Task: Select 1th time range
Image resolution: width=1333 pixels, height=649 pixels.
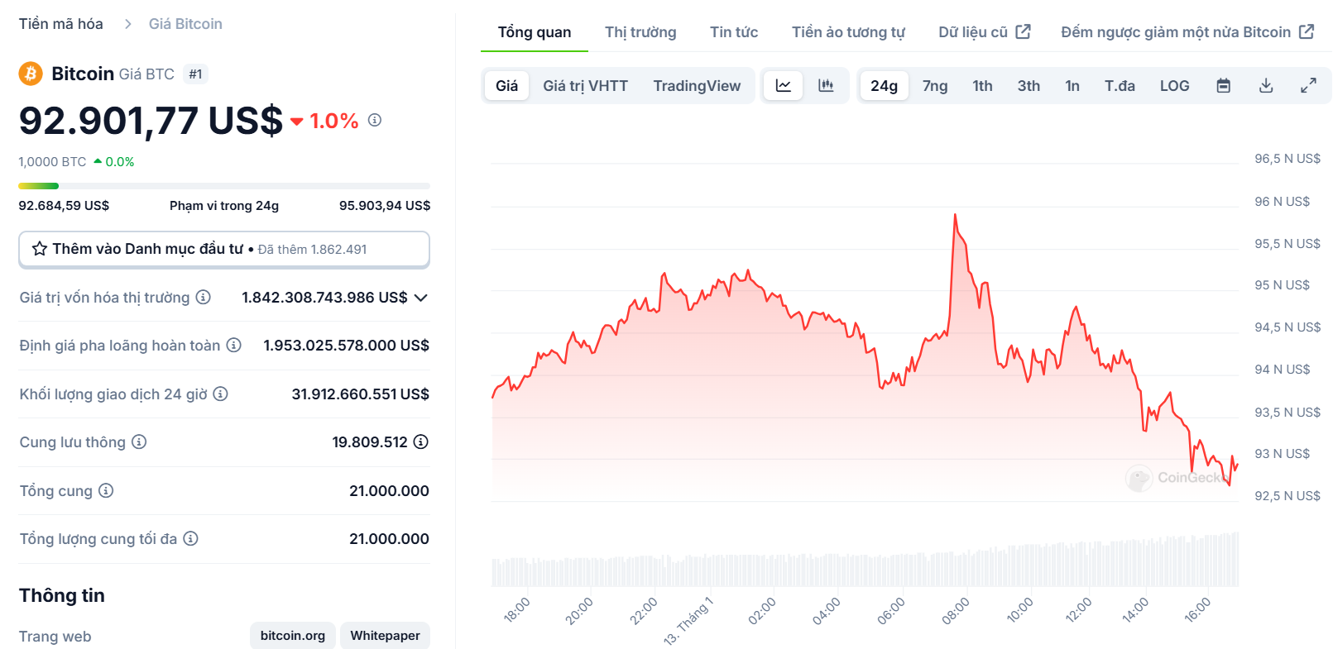Action: point(982,86)
